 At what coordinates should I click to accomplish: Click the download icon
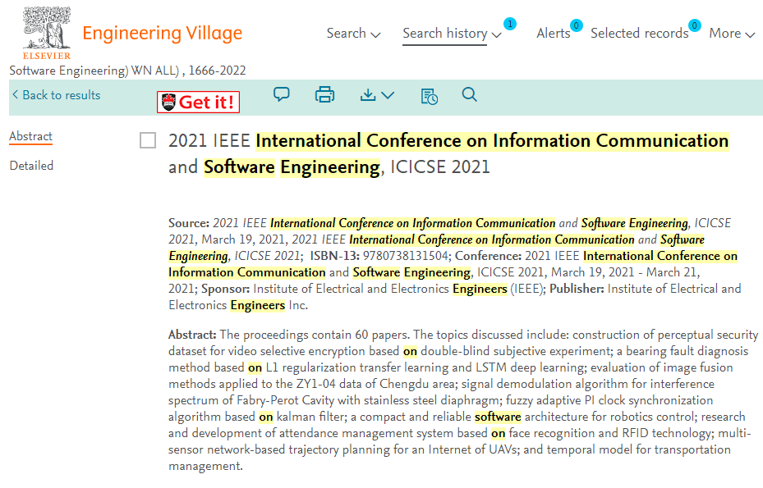tap(368, 94)
